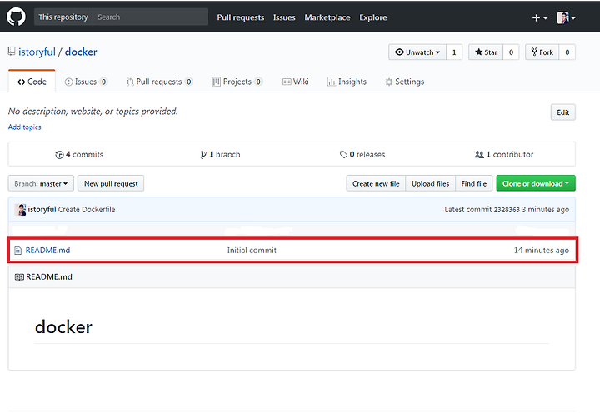Image resolution: width=600 pixels, height=413 pixels.
Task: Open the Wiki tab
Action: pos(295,82)
